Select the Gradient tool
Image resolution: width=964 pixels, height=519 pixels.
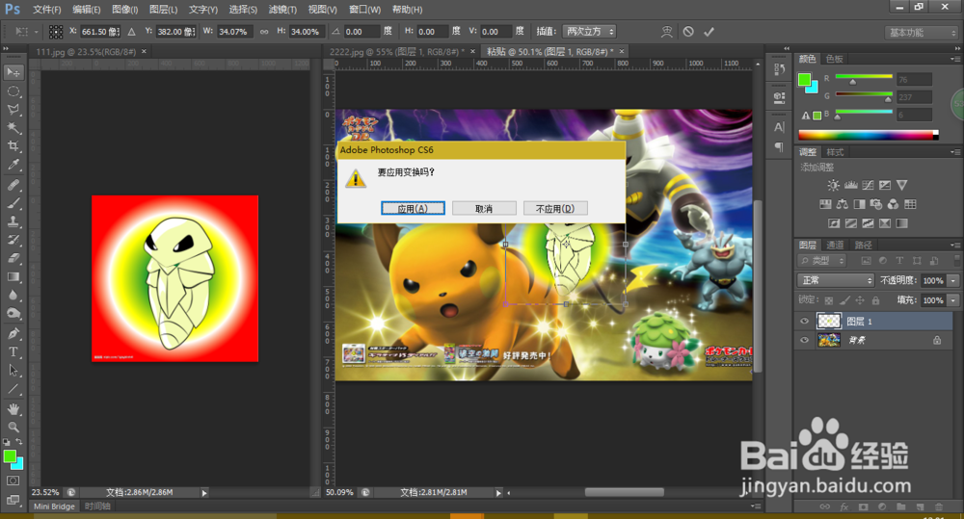point(13,277)
